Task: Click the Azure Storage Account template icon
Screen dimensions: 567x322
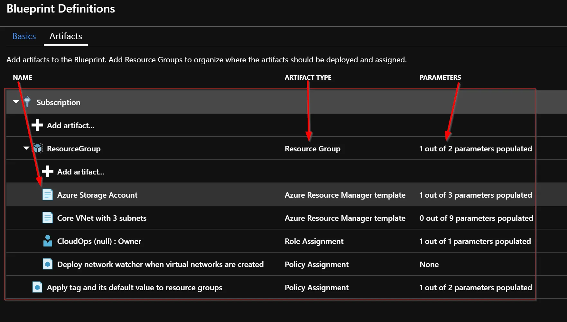Action: [x=48, y=194]
